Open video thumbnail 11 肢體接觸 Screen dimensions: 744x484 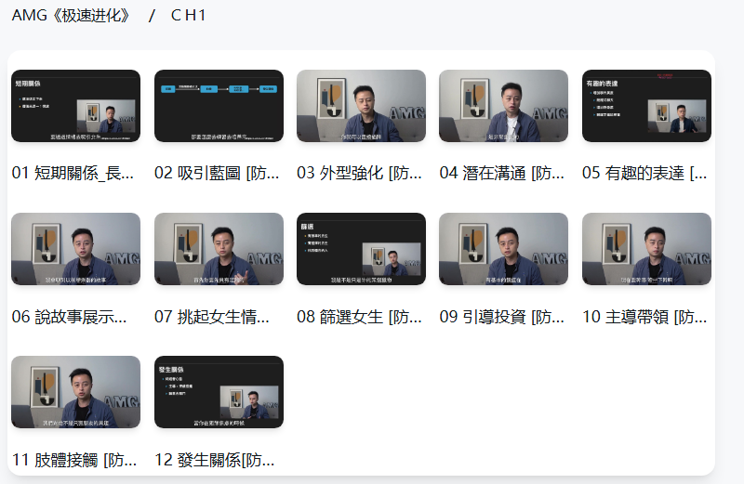(x=76, y=392)
